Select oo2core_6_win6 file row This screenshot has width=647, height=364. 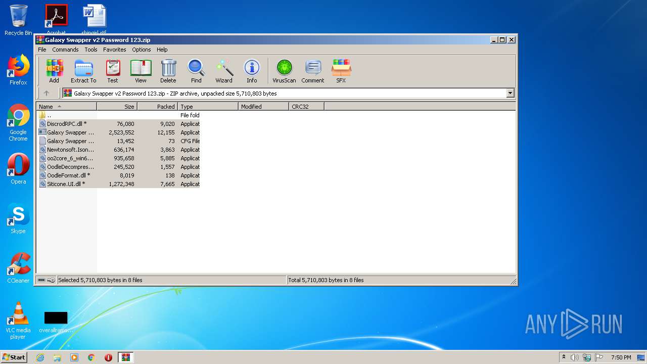[x=119, y=158]
